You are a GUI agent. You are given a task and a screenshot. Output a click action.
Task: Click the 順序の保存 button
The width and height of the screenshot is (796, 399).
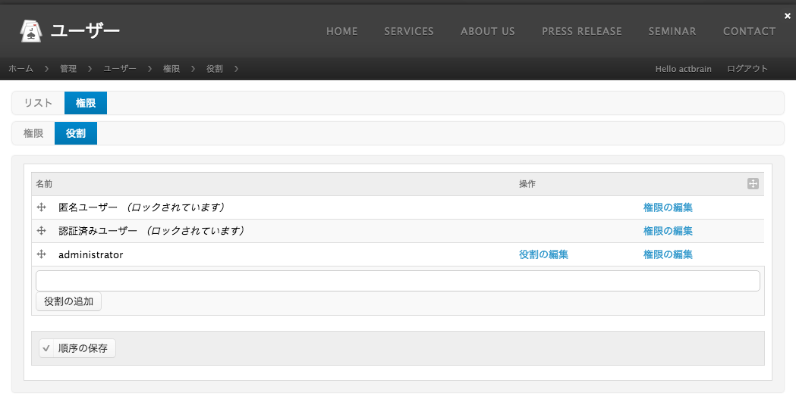click(77, 348)
